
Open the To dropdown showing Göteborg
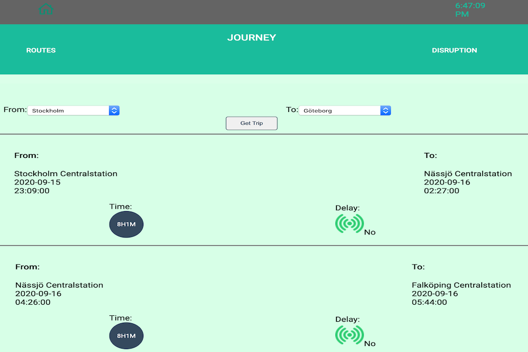[x=345, y=111]
